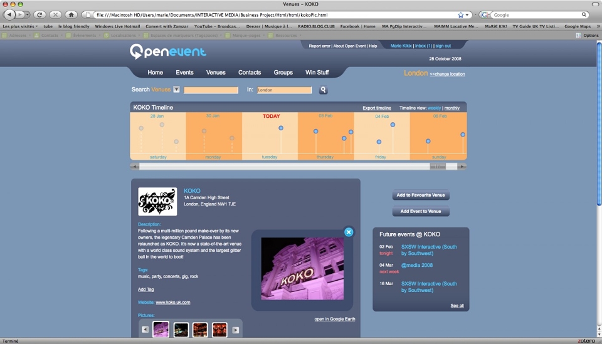This screenshot has width=602, height=344.
Task: Click Marie Kikix profile link
Action: pyautogui.click(x=401, y=46)
